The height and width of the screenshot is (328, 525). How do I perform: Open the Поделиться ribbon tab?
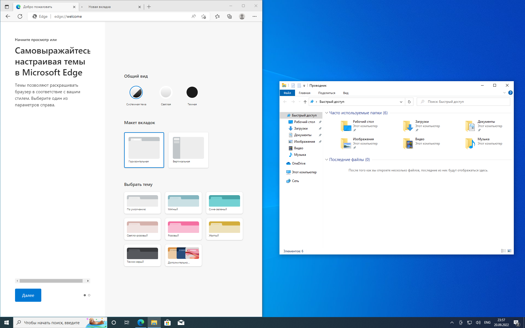point(326,93)
